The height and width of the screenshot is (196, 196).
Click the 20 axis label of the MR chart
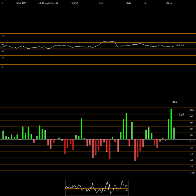191,135
